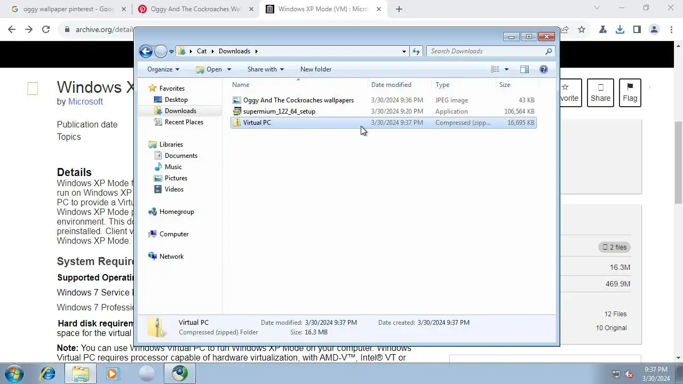
Task: Click the Explorer Forward arrow button
Action: (x=161, y=51)
